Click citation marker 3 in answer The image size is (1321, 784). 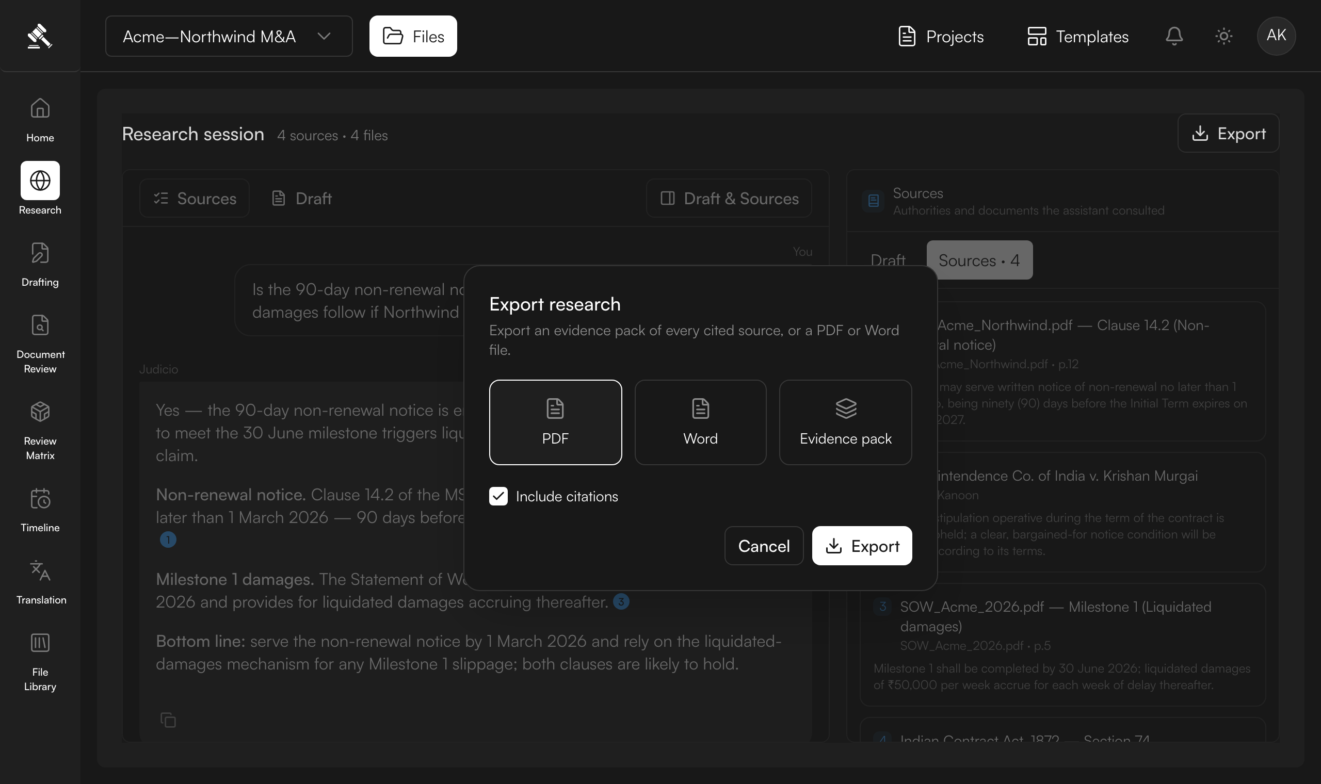[x=621, y=601]
